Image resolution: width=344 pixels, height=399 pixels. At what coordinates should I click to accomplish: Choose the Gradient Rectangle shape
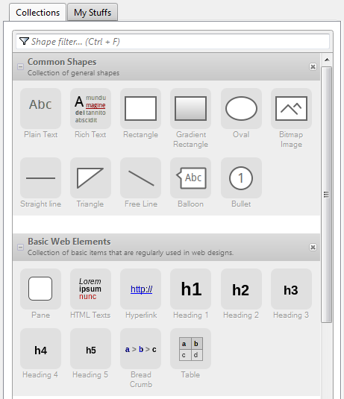click(x=191, y=119)
